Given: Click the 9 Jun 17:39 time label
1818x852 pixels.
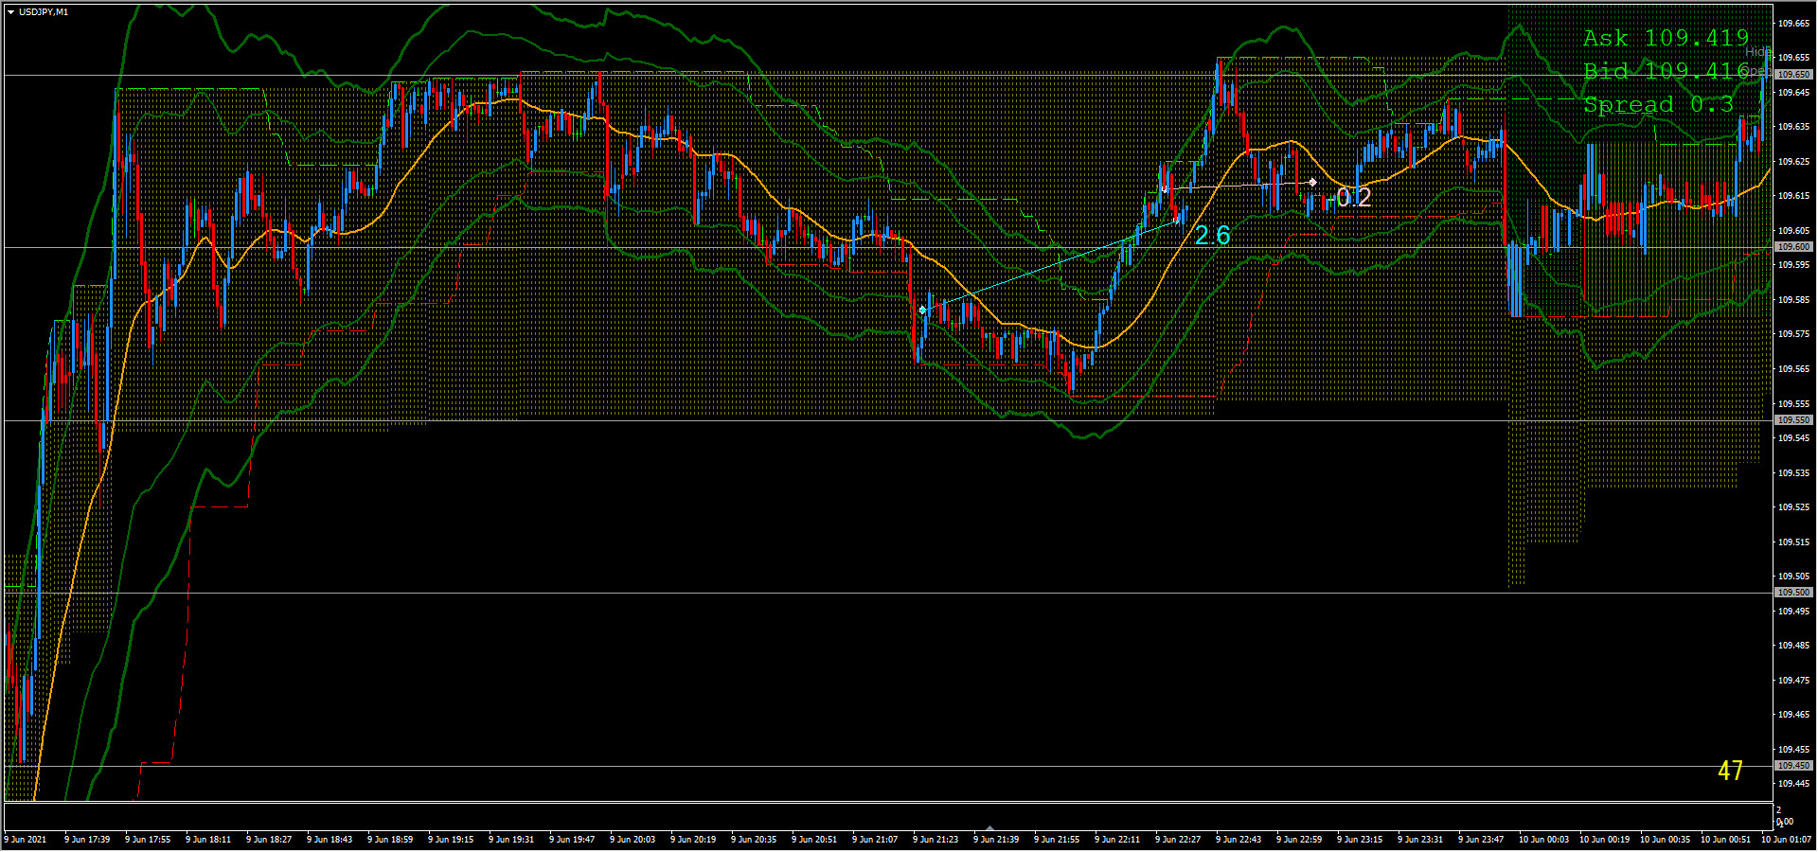Looking at the screenshot, I should tap(87, 840).
